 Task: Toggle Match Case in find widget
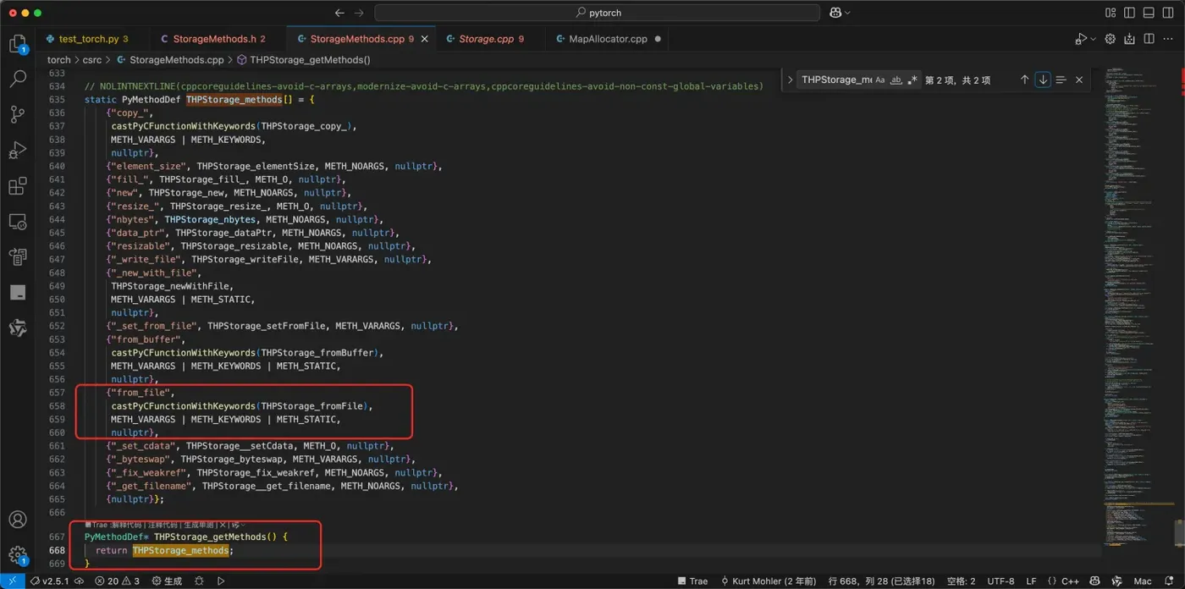click(x=880, y=80)
